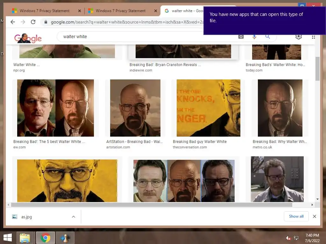Click the browser Back arrow
The width and height of the screenshot is (326, 244).
tap(13, 22)
